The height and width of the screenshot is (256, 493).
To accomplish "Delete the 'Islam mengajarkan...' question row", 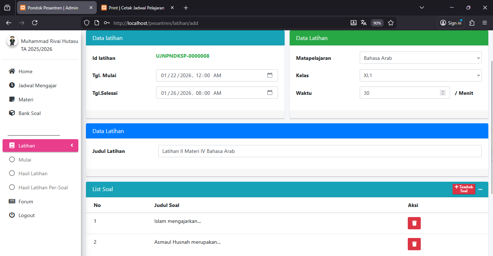I will pos(414,223).
